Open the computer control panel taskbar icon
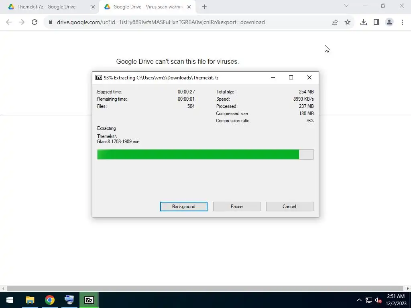The image size is (411, 308). coord(69,300)
